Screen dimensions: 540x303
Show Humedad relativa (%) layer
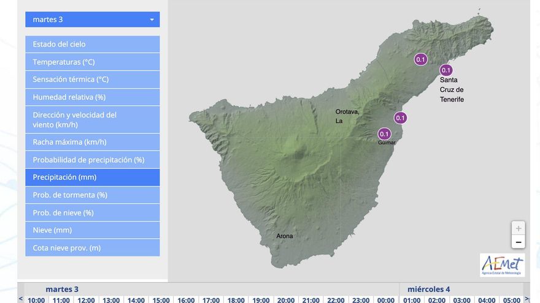92,97
